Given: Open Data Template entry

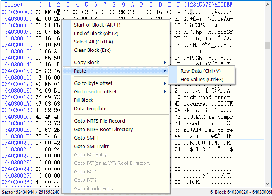Looking at the screenshot, I should tap(90, 109).
